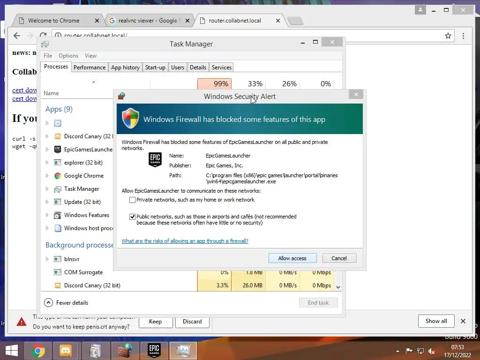Screen dimensions: 480x360
Task: Click the download warning triangle icon
Action: [22, 322]
